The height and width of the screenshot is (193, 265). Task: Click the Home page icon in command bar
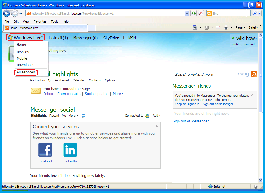(x=195, y=27)
